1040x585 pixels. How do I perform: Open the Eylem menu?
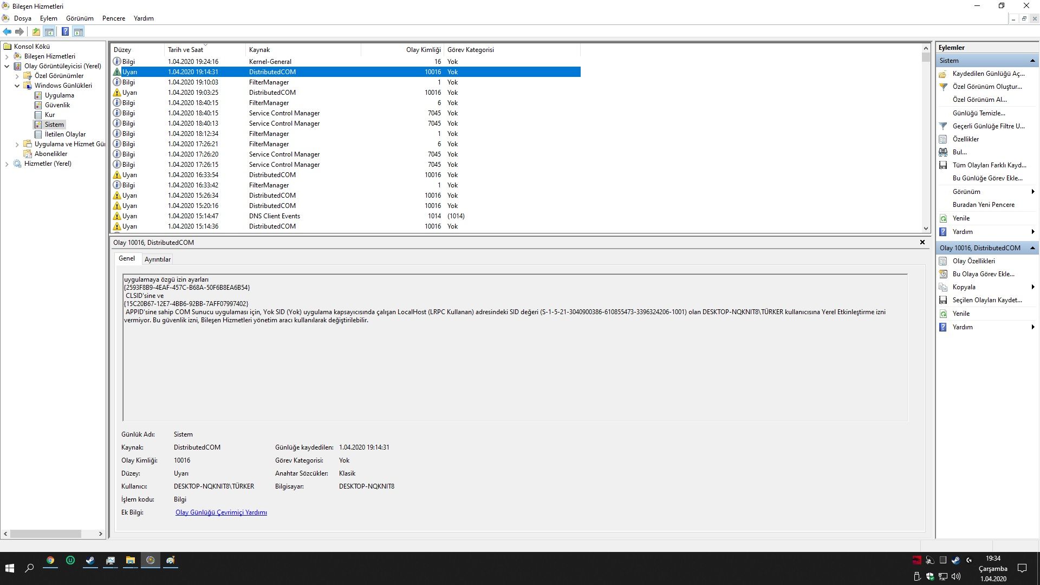tap(48, 18)
